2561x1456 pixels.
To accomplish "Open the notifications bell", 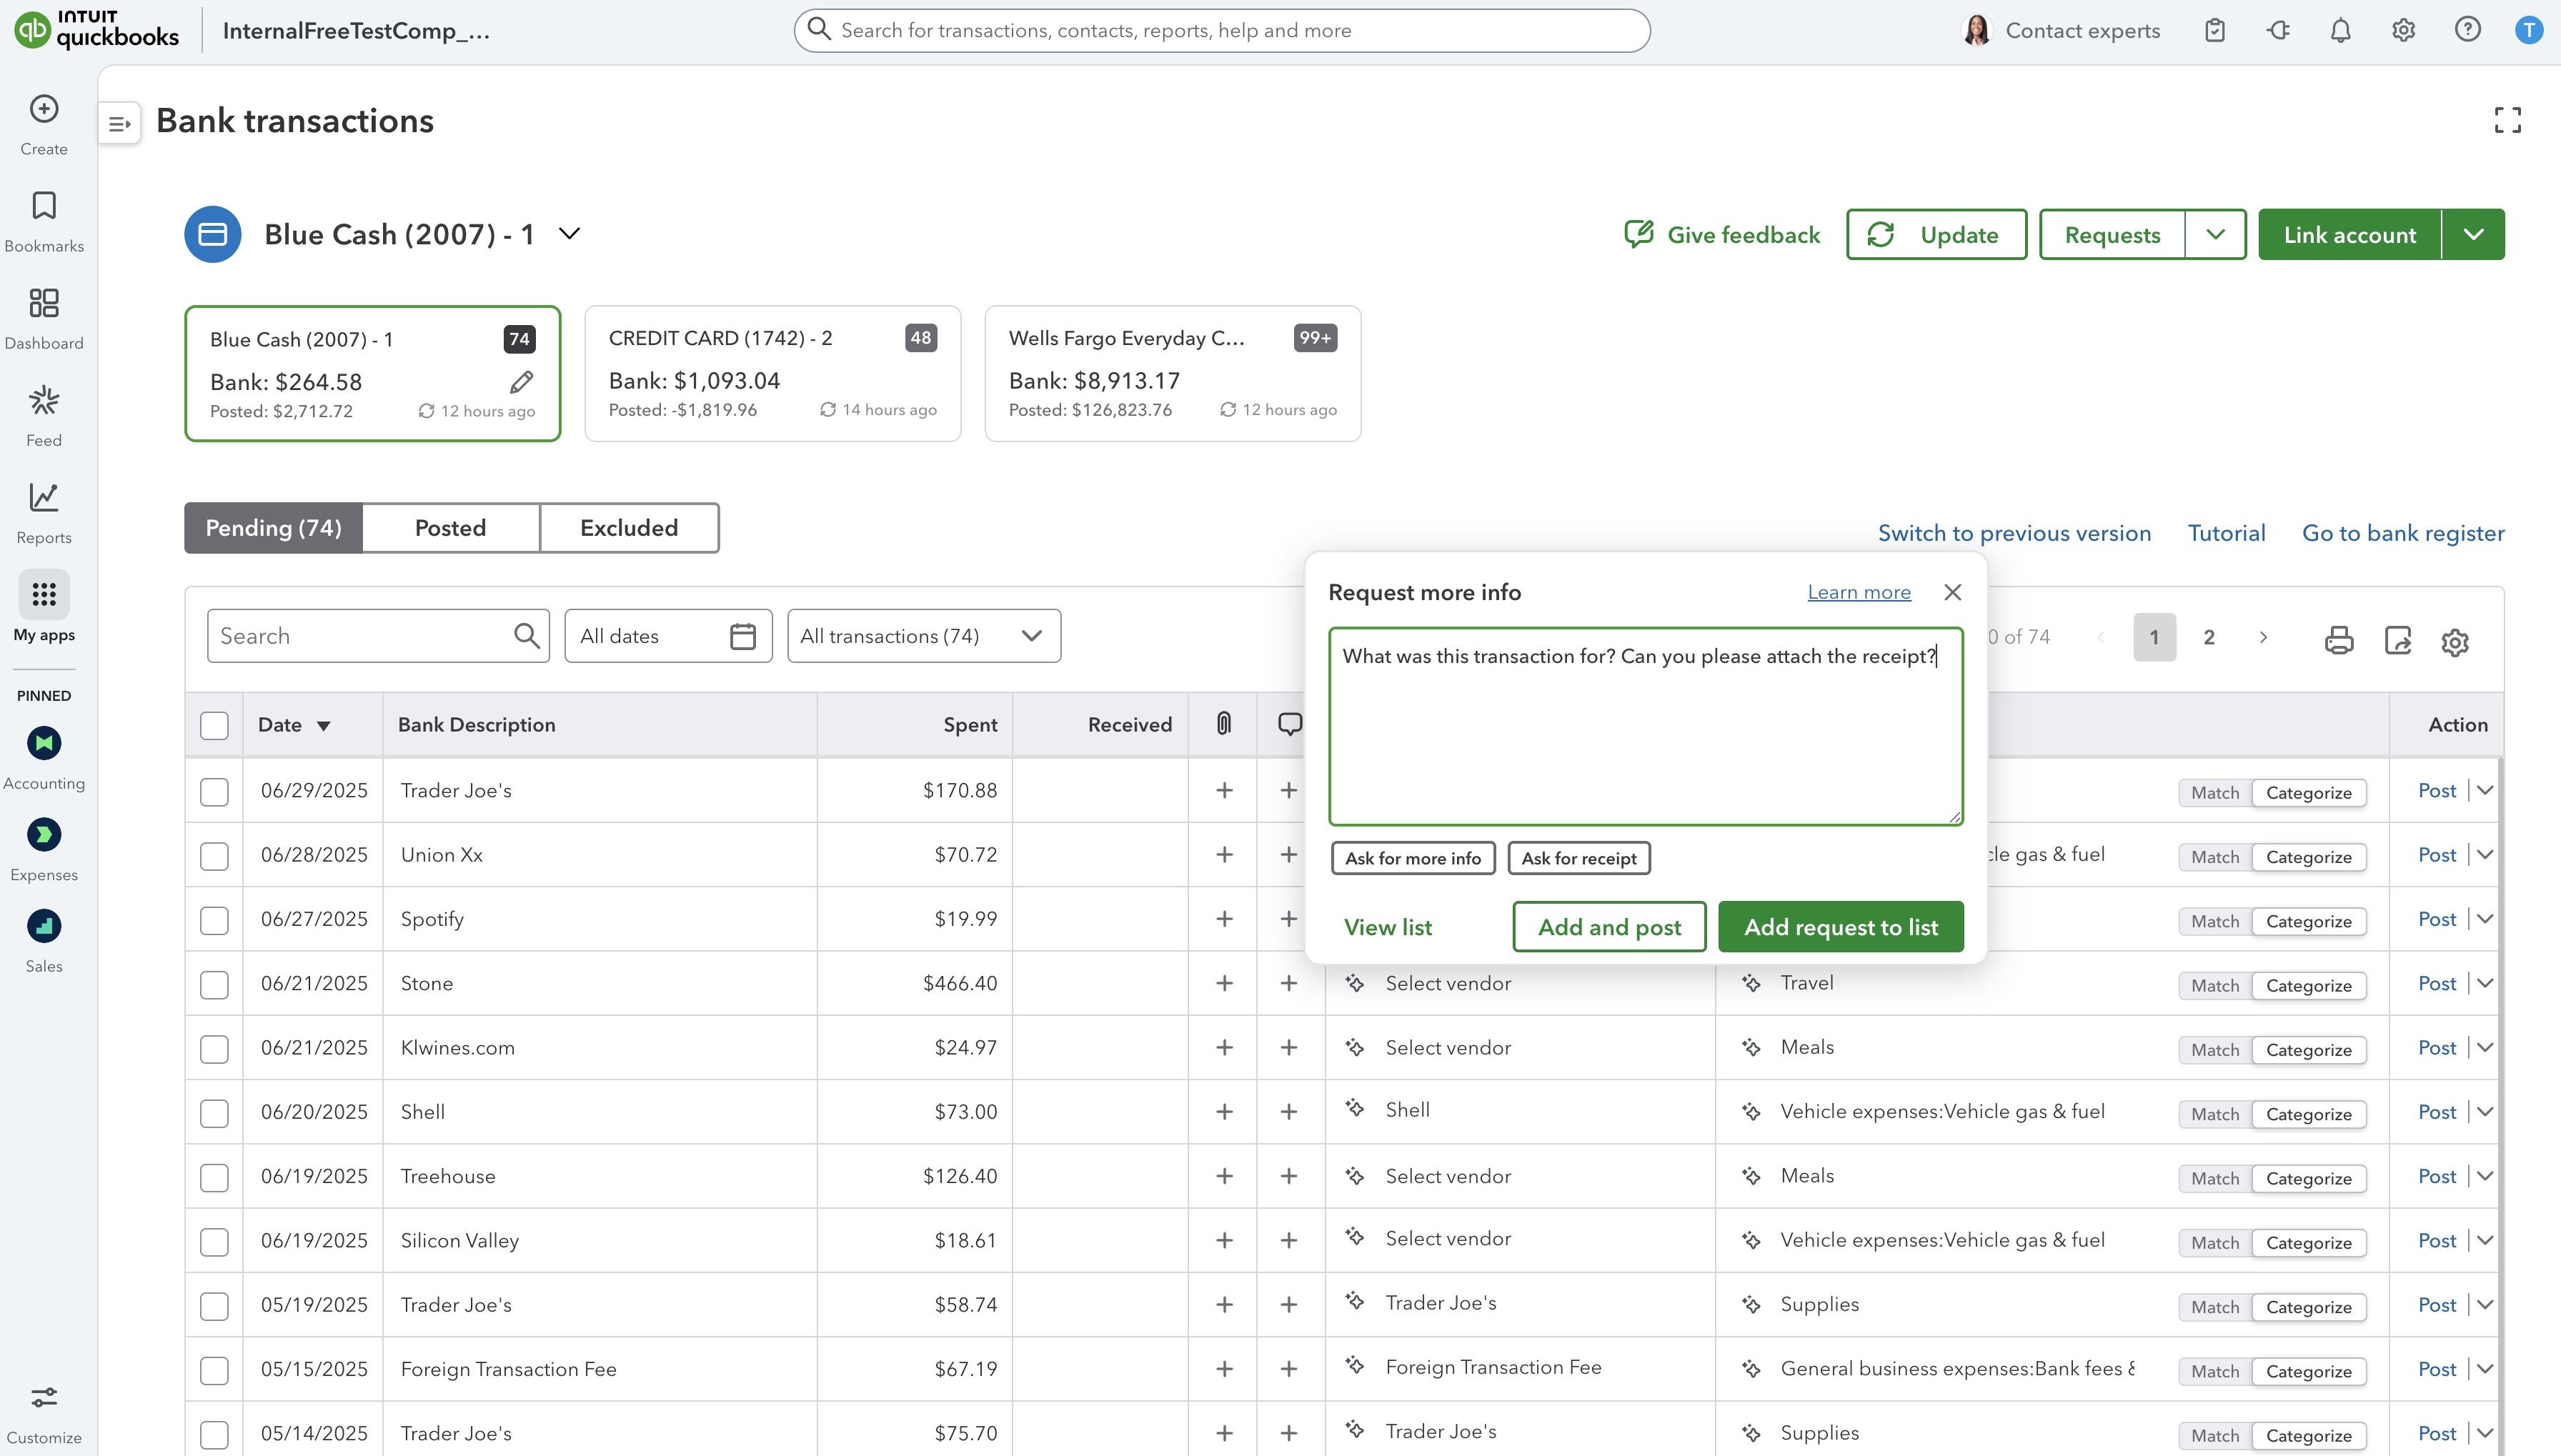I will click(2341, 31).
